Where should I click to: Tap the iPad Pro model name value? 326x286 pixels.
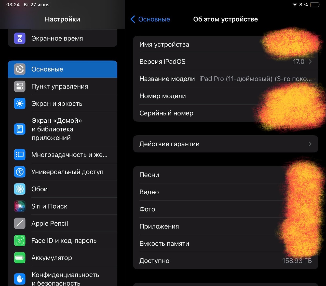(255, 79)
